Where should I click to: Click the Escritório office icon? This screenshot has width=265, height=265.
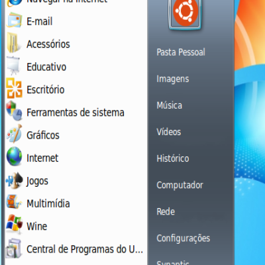pos(15,89)
